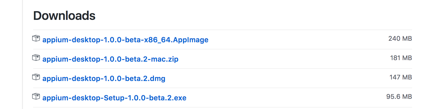This screenshot has width=434, height=109.
Task: Click the package icon next to mac.zip download
Action: click(x=36, y=58)
